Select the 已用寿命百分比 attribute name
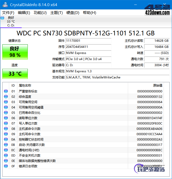The width and height of the screenshot is (172, 179). pyautogui.click(x=30, y=113)
